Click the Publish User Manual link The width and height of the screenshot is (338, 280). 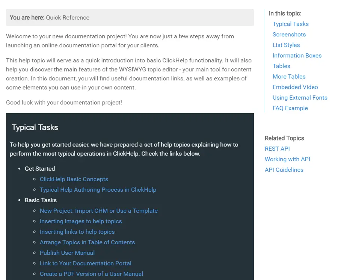(67, 253)
